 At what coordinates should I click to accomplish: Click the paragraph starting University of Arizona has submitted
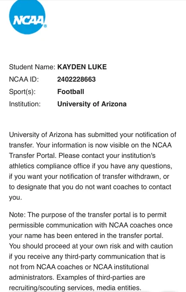(92, 166)
